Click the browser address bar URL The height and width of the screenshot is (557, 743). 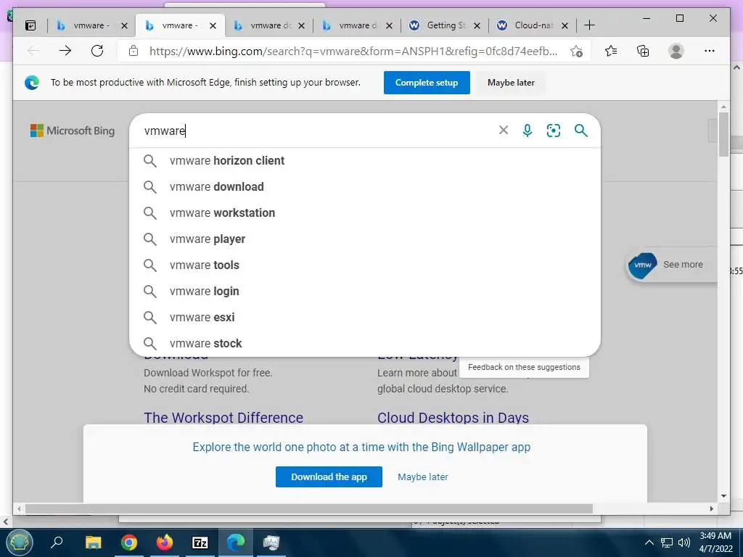pyautogui.click(x=353, y=51)
